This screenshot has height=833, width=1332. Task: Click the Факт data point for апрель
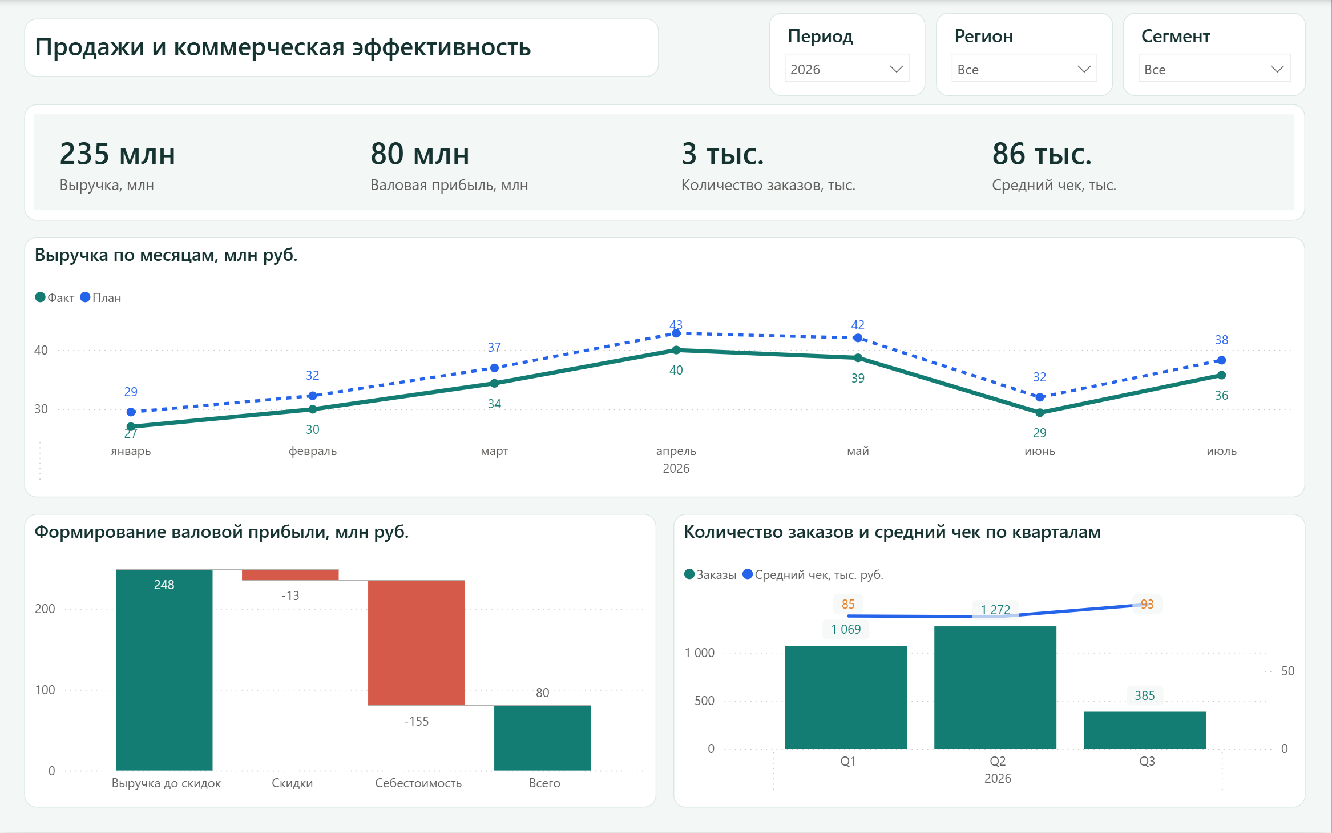(x=676, y=350)
